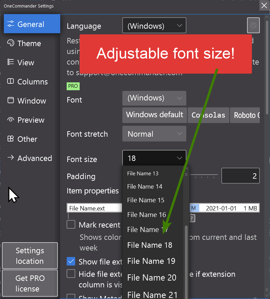The width and height of the screenshot is (270, 299).
Task: Choose File Name 14 font size option
Action: pyautogui.click(x=145, y=187)
